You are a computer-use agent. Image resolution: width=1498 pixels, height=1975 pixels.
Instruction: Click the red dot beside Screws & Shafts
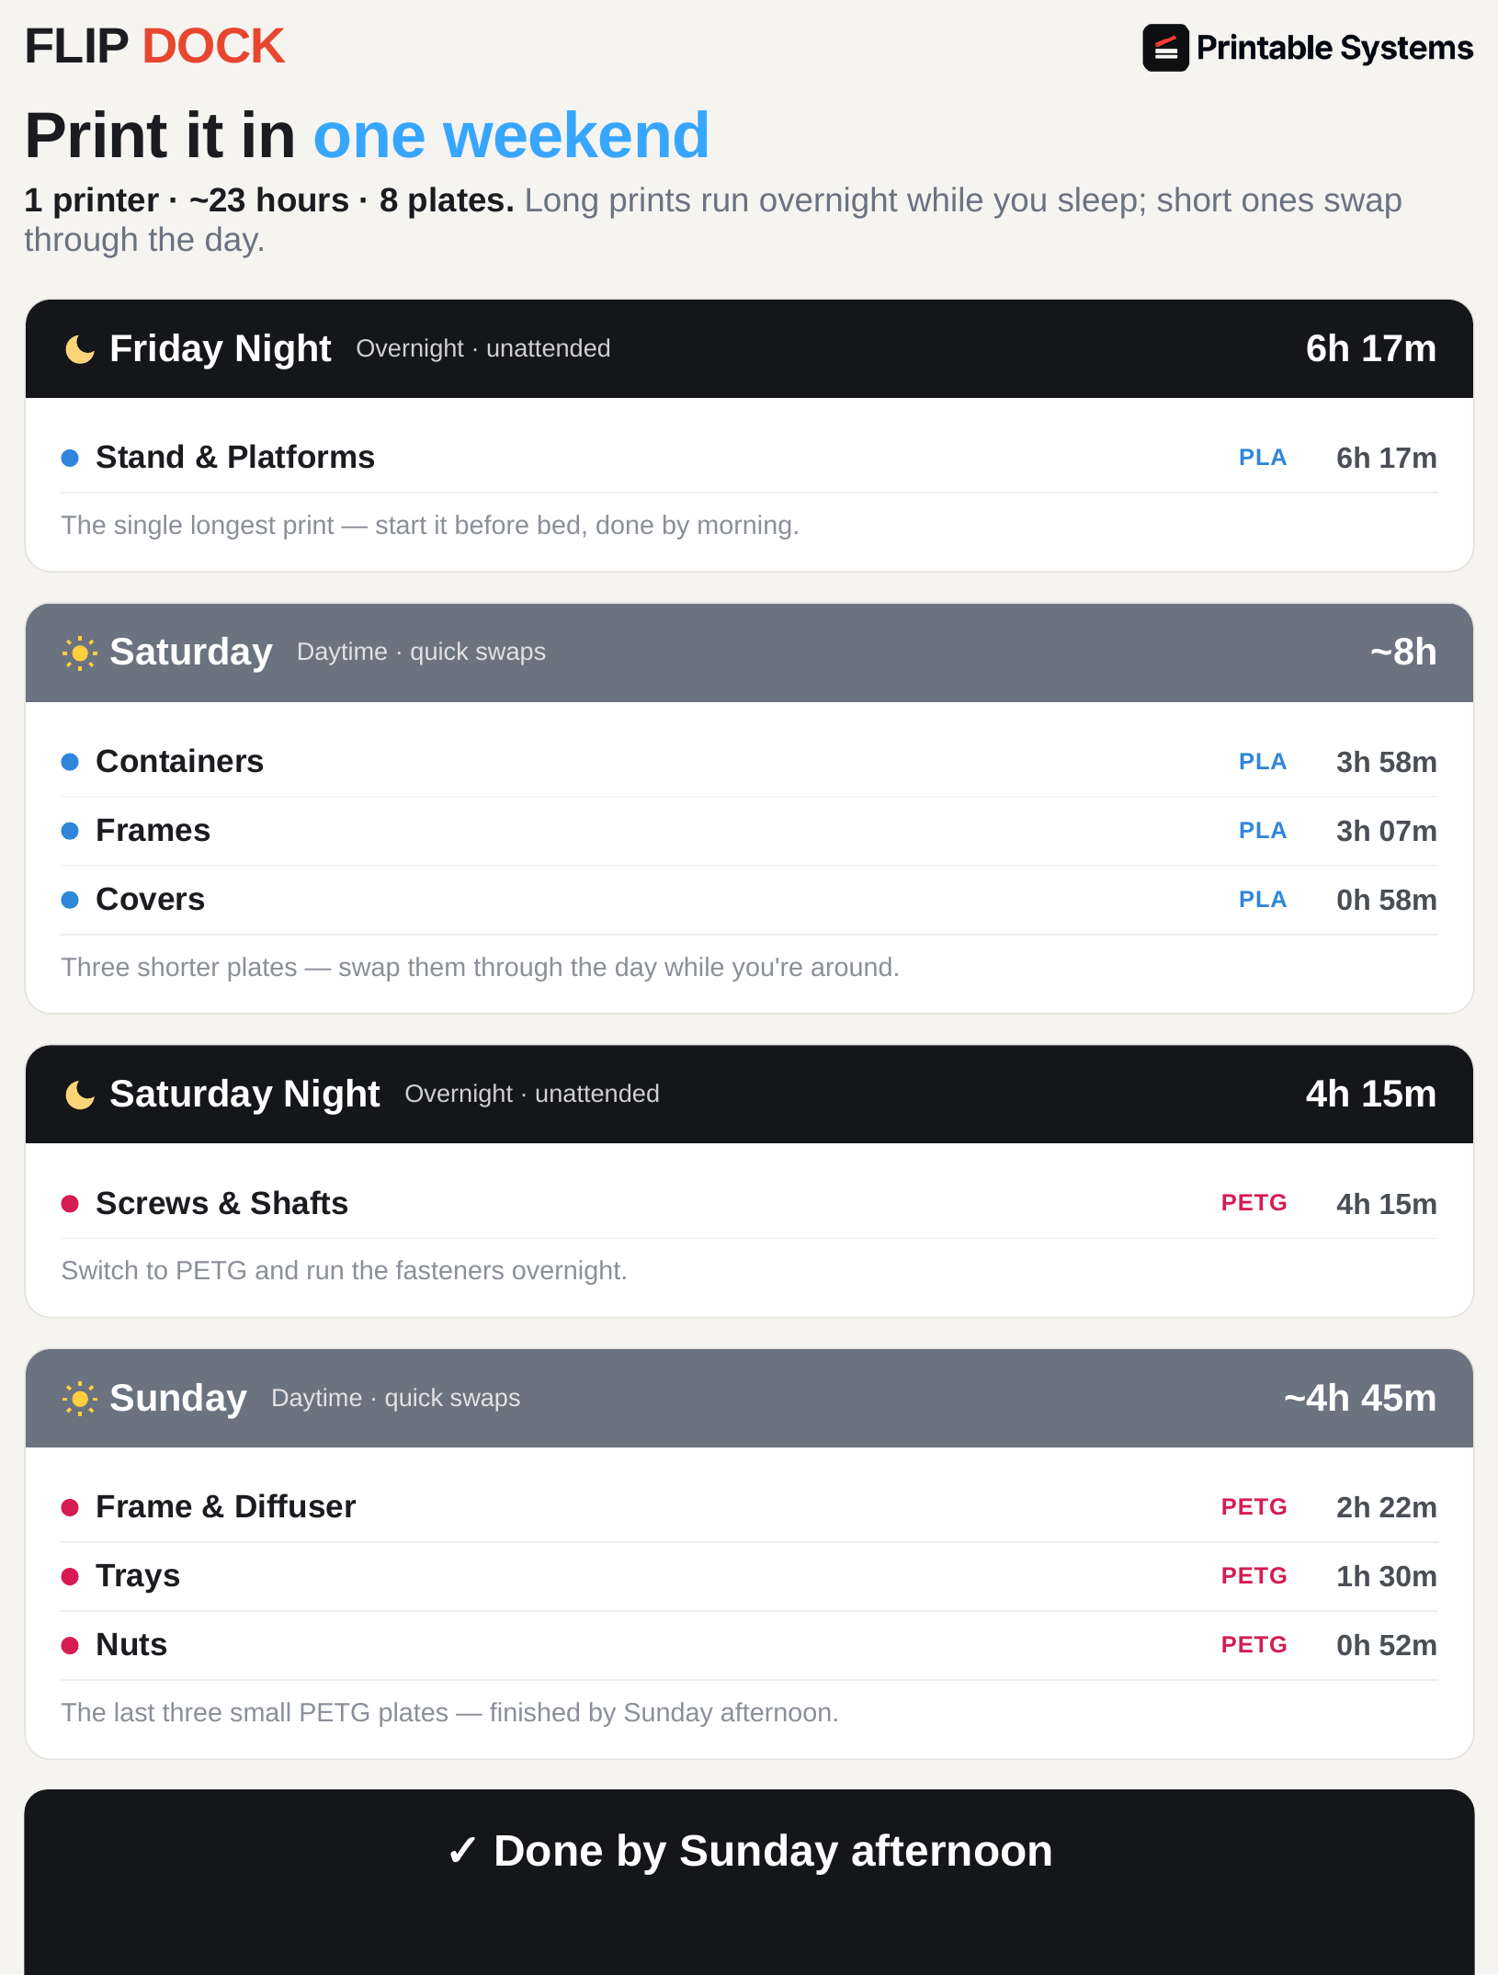pyautogui.click(x=70, y=1204)
